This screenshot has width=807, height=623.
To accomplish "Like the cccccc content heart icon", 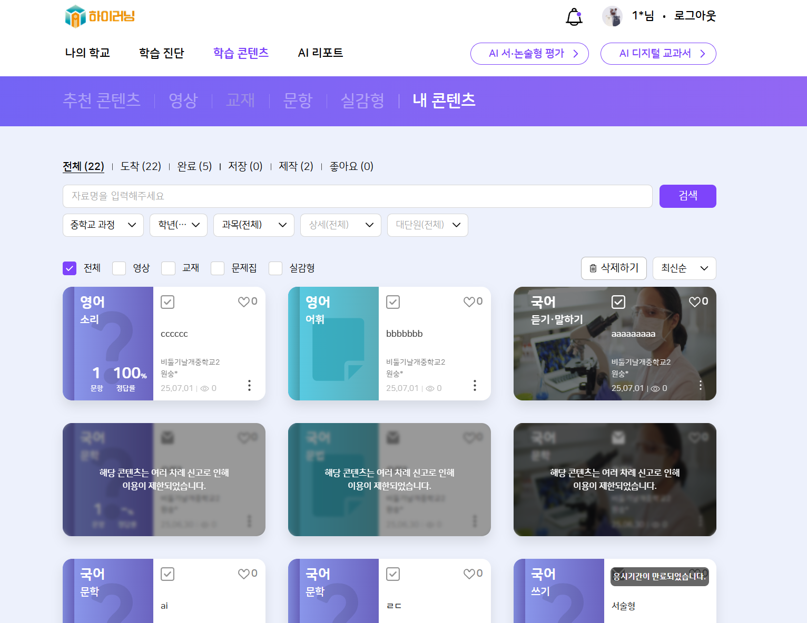I will pyautogui.click(x=244, y=302).
